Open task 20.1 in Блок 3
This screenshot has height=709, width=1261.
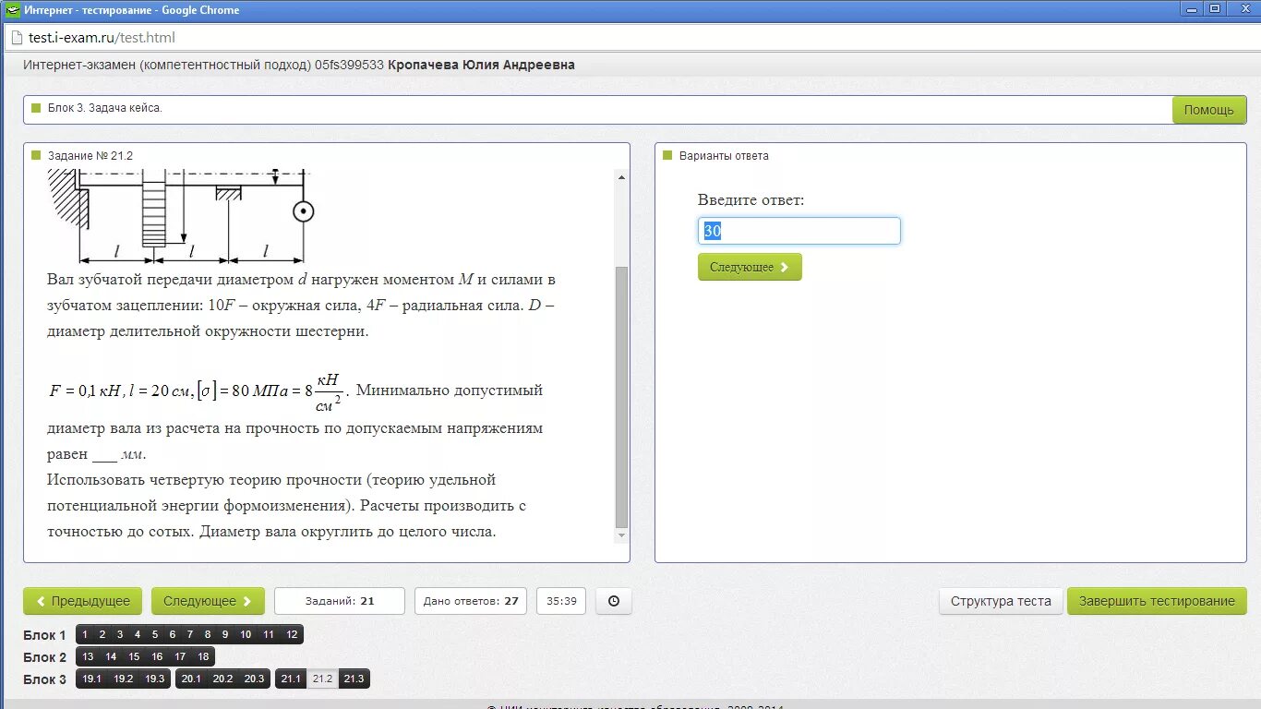click(x=191, y=679)
